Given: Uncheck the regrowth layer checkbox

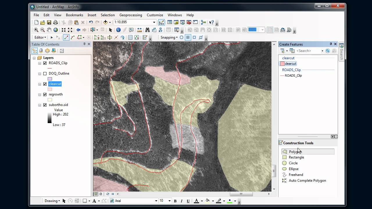Looking at the screenshot, I should [x=45, y=94].
